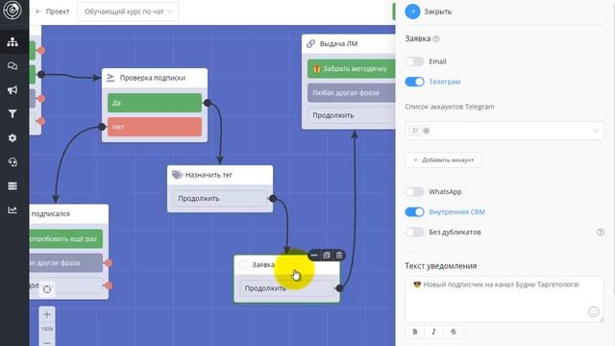Expand the Telegram accounts list dropdown
Viewport: 615px width, 346px height.
[x=504, y=131]
